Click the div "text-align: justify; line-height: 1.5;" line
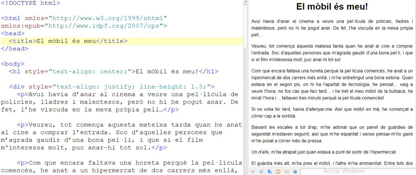416x175 pixels. 112,87
